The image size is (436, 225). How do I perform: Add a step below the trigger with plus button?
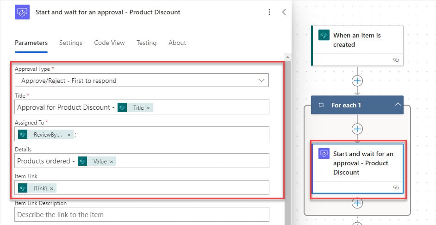tap(357, 81)
